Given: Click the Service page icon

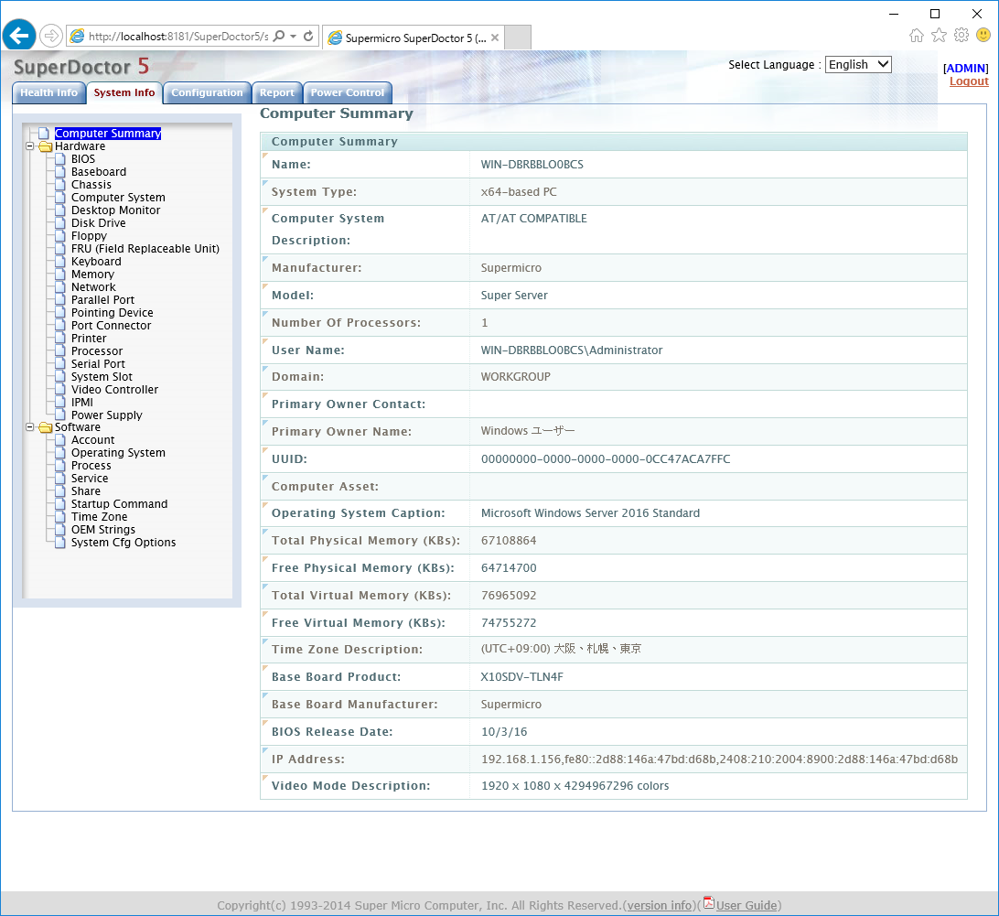Looking at the screenshot, I should [59, 478].
